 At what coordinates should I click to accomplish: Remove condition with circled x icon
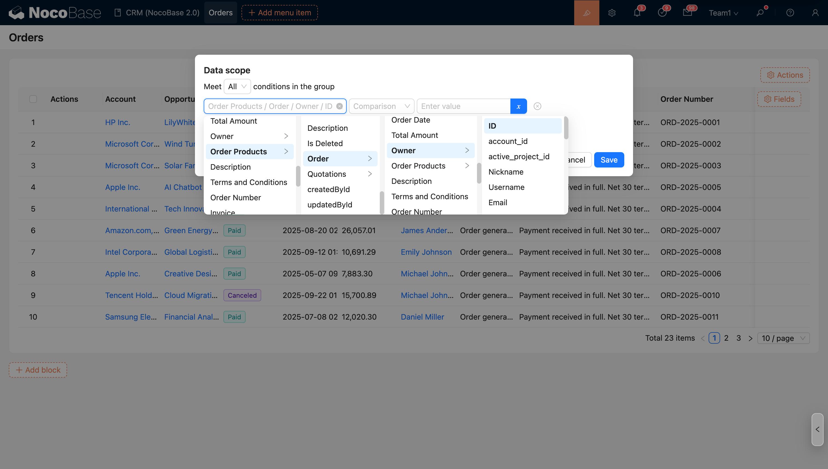point(537,106)
